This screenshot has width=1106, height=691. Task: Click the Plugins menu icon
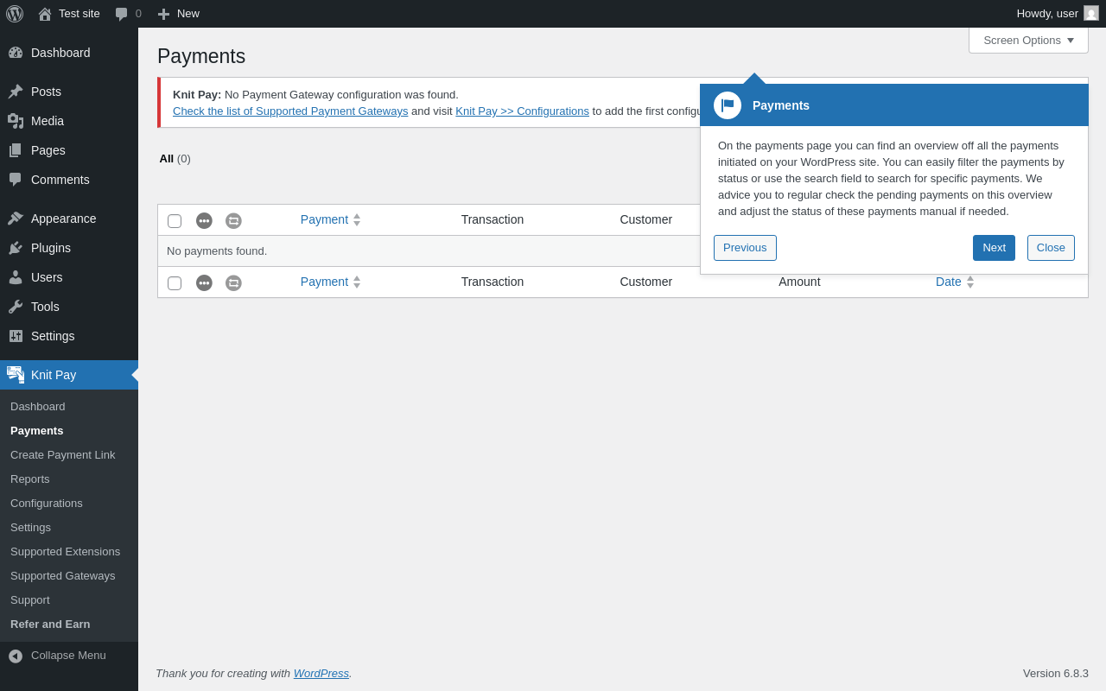(16, 248)
